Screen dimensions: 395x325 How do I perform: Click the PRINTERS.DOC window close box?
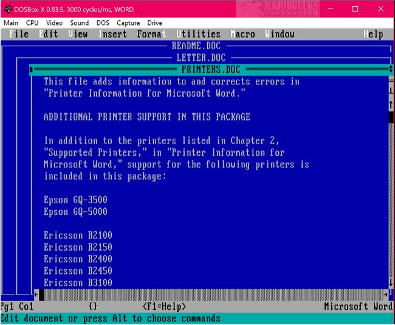[x=31, y=69]
